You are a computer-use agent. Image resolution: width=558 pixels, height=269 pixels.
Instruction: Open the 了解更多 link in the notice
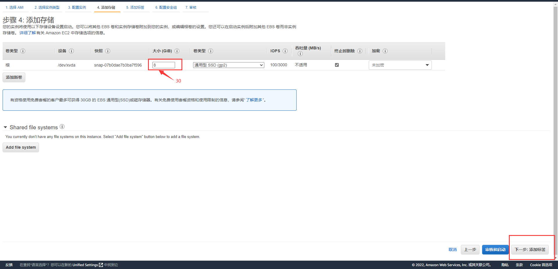[254, 100]
